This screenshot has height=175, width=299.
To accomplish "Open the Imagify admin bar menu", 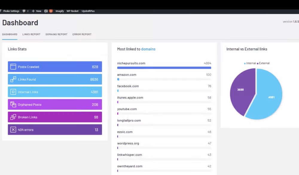I will 60,11.
